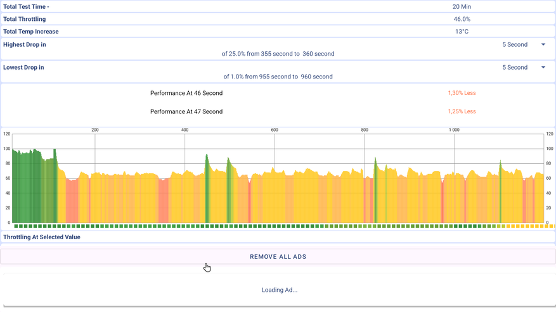556x312 pixels.
Task: Click Performance At 47 Second entry
Action: coord(186,111)
